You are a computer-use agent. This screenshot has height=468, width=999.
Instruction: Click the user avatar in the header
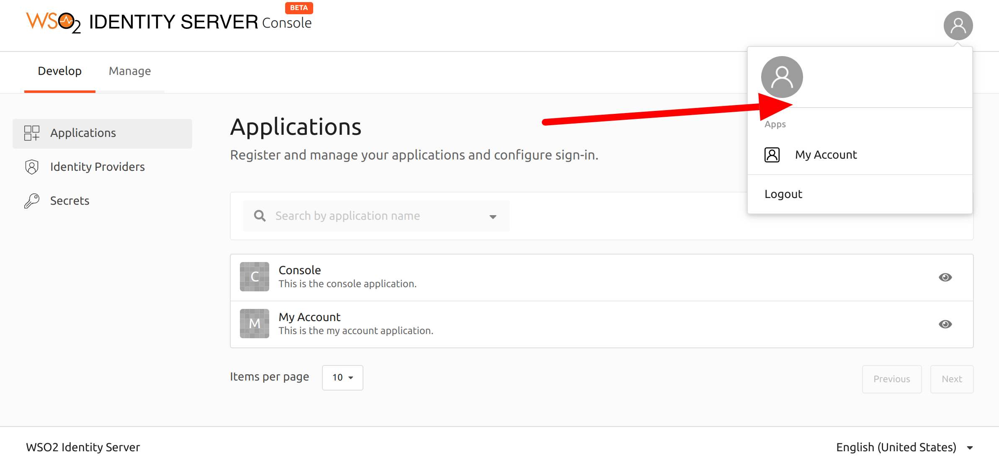pyautogui.click(x=958, y=26)
